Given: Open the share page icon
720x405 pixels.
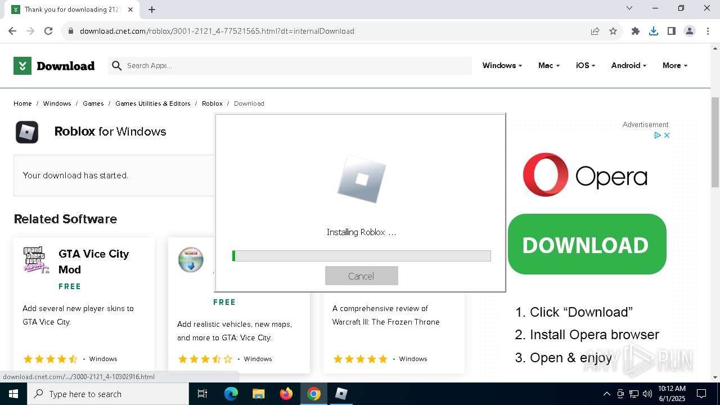Looking at the screenshot, I should (595, 31).
